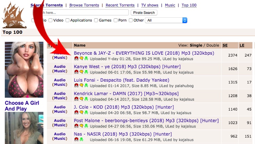Open Recent Torrents page
The image size is (255, 144).
120,5
